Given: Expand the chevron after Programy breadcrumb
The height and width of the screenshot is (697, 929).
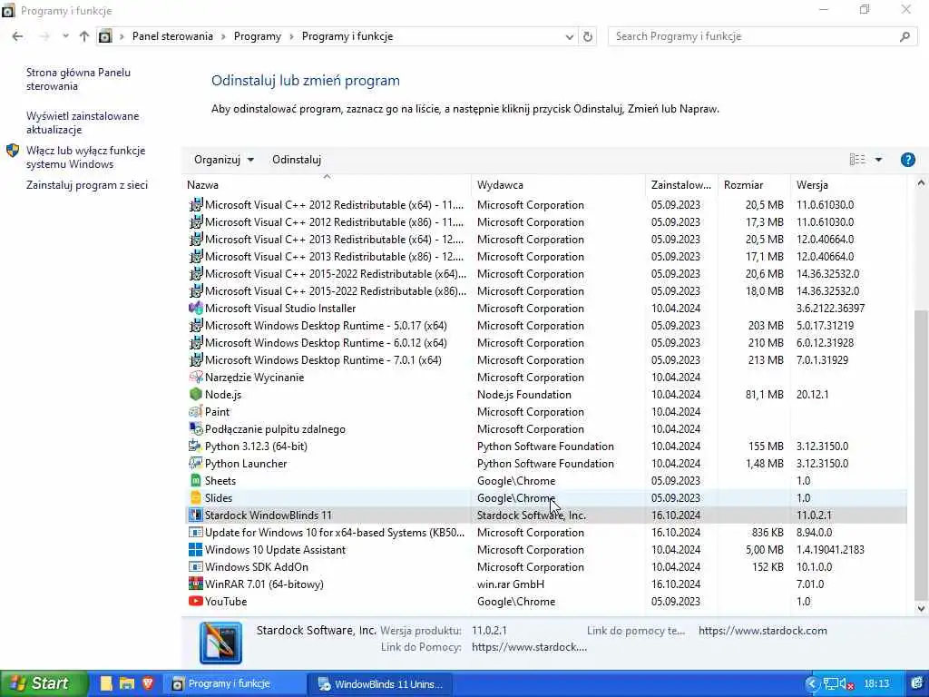Looking at the screenshot, I should [291, 36].
